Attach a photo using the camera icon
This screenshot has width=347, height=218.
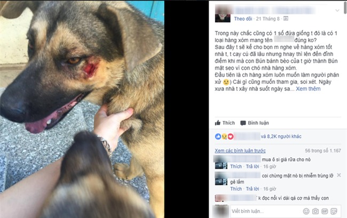coord(316,212)
